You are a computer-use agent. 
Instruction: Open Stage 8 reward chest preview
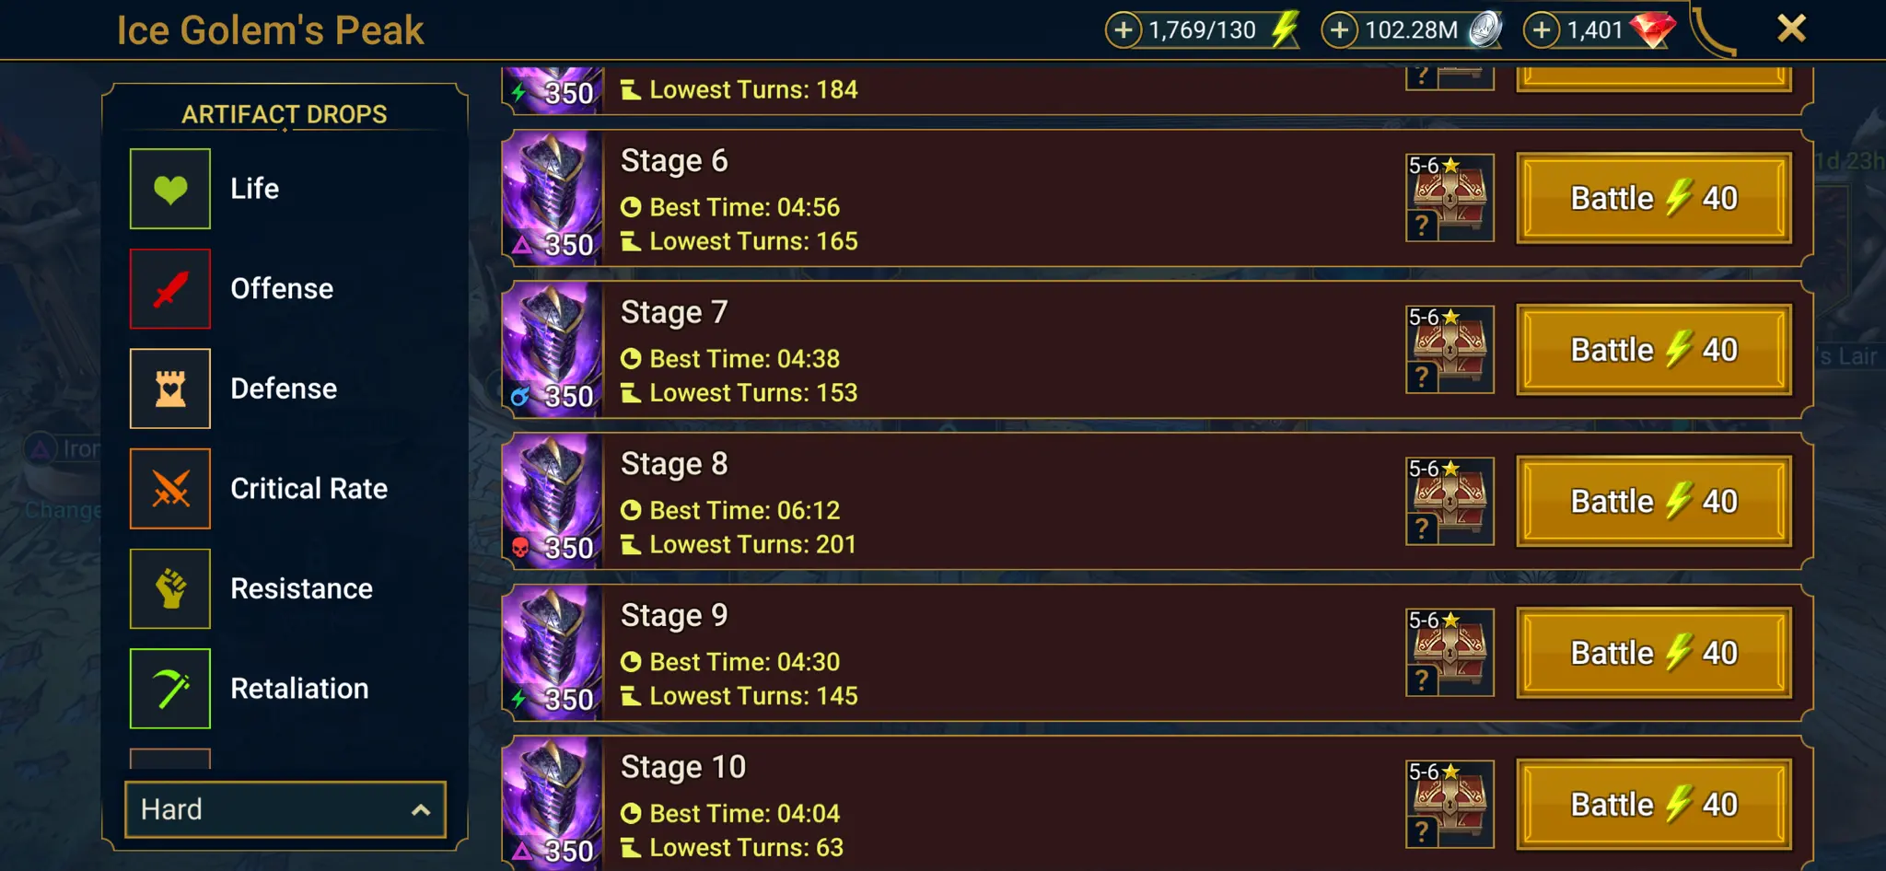pos(1449,502)
